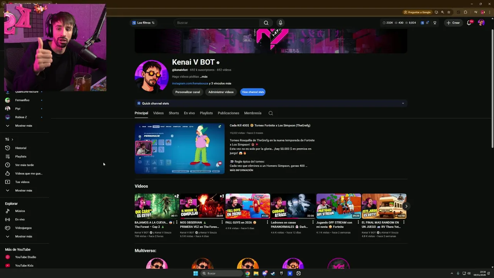Open Ver más tarde in sidebar
494x278 pixels.
pyautogui.click(x=24, y=165)
